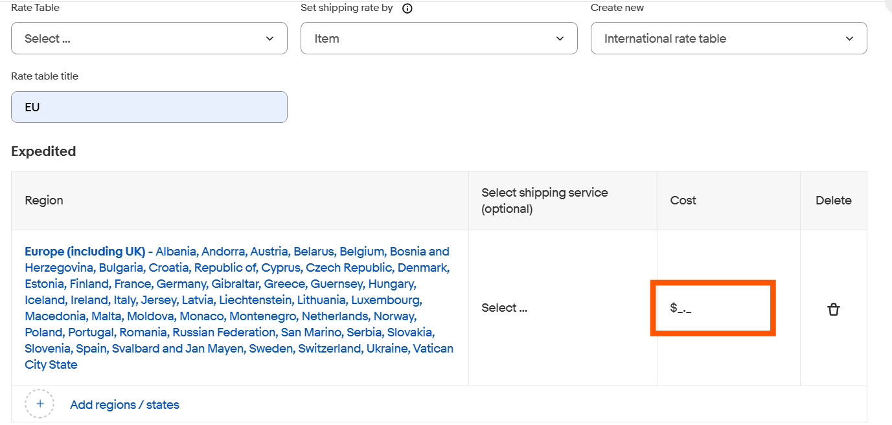The image size is (892, 425).
Task: Delete the Europe region row with trash icon
Action: click(x=834, y=309)
